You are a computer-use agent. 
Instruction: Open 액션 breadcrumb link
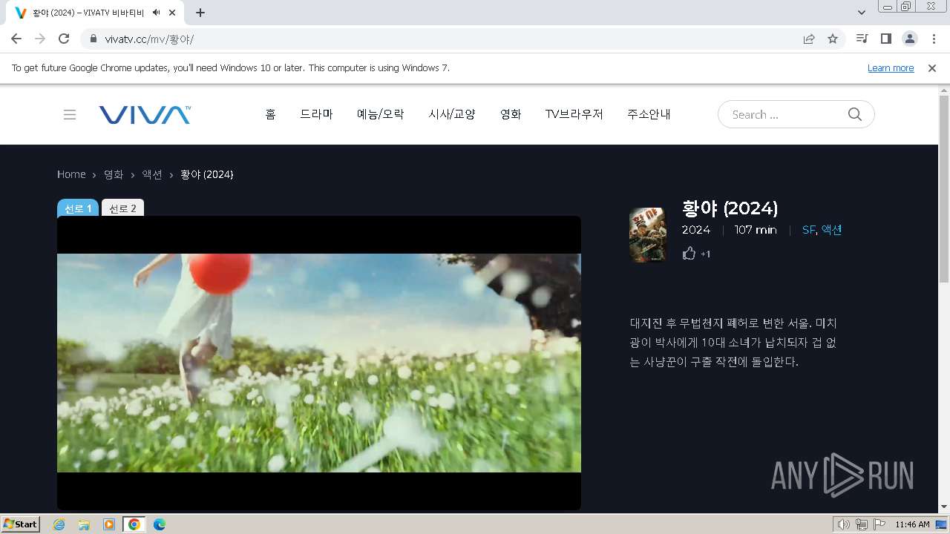152,174
